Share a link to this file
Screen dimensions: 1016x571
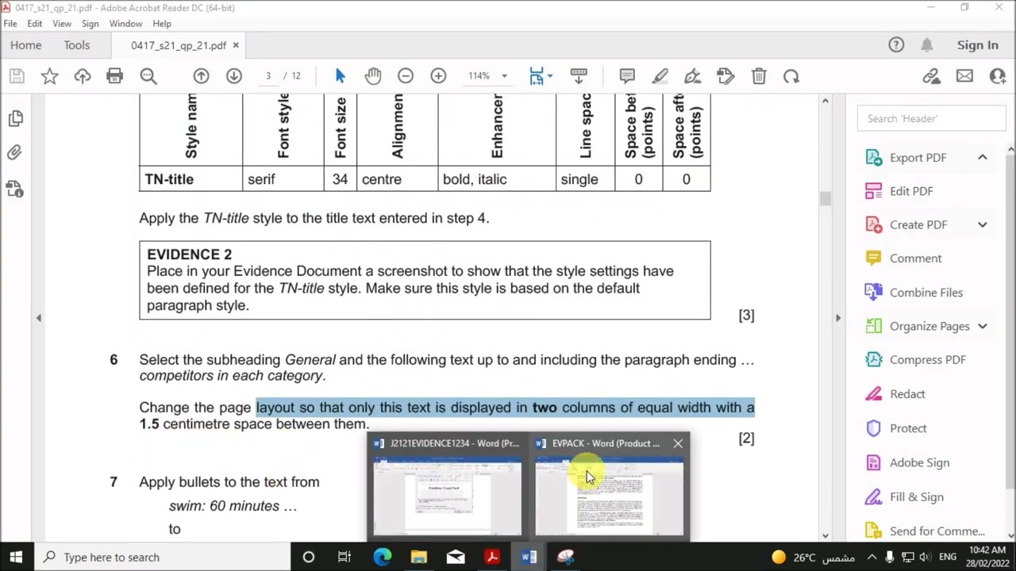tap(931, 76)
